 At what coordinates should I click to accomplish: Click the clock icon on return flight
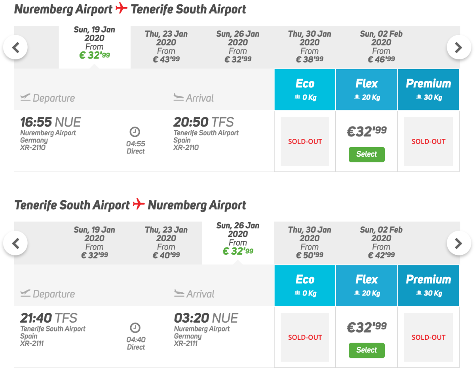click(x=135, y=327)
